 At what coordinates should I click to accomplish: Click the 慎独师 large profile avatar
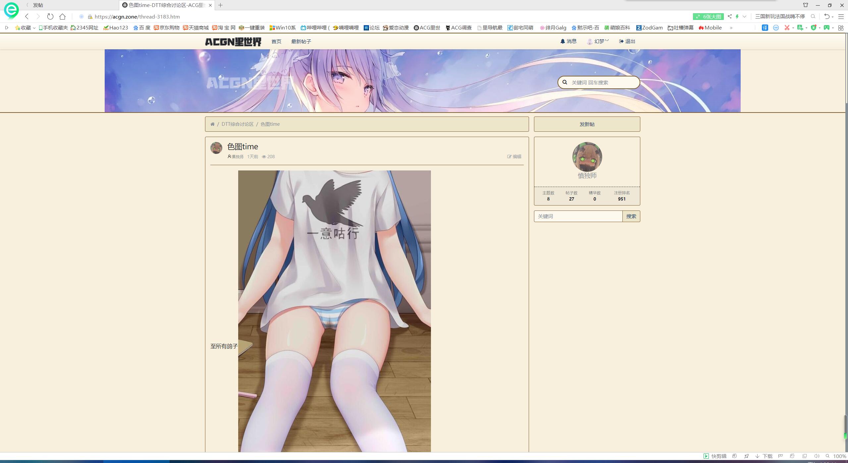point(587,157)
